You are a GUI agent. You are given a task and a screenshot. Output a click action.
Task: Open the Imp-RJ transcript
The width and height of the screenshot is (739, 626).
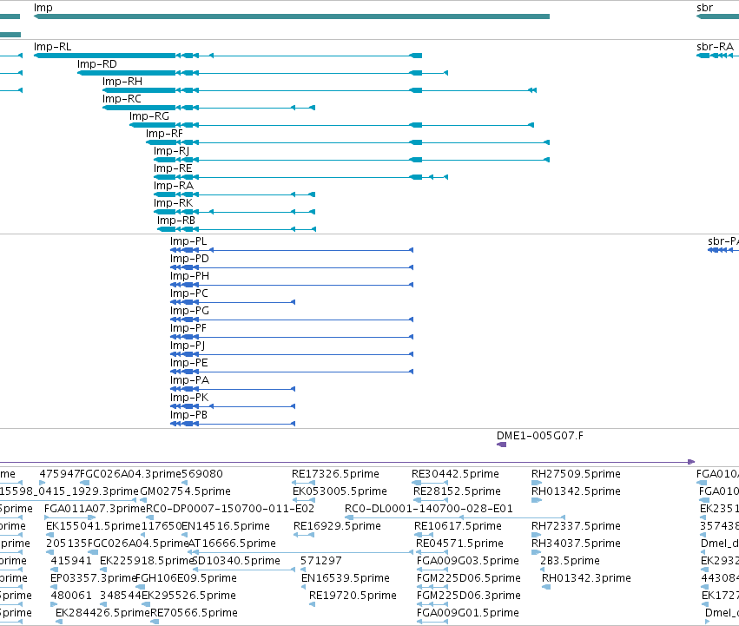[171, 151]
